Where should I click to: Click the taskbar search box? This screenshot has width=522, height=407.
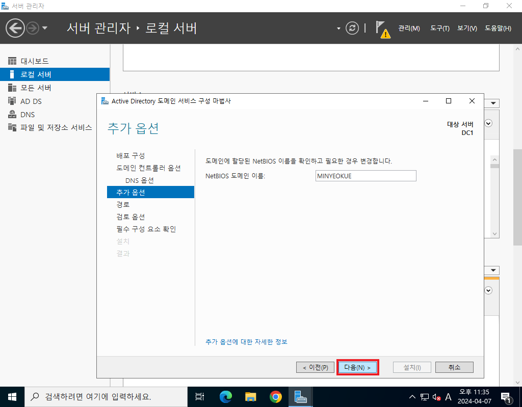pyautogui.click(x=106, y=397)
